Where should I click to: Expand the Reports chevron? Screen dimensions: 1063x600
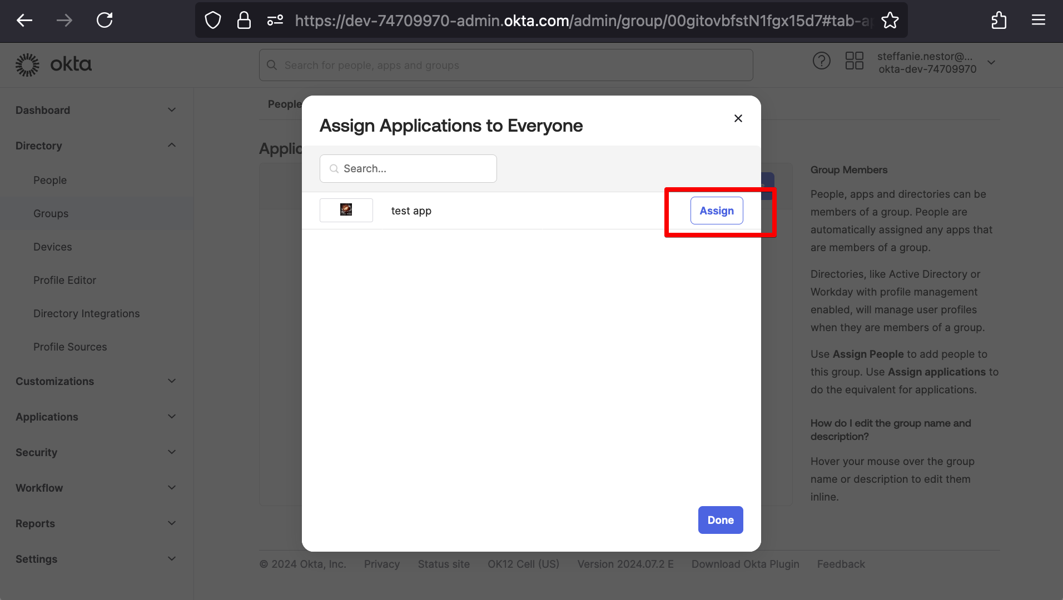click(x=172, y=523)
